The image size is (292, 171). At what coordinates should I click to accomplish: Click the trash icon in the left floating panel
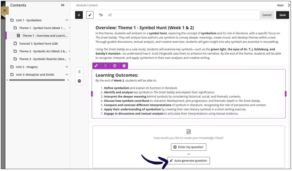[x=79, y=81]
